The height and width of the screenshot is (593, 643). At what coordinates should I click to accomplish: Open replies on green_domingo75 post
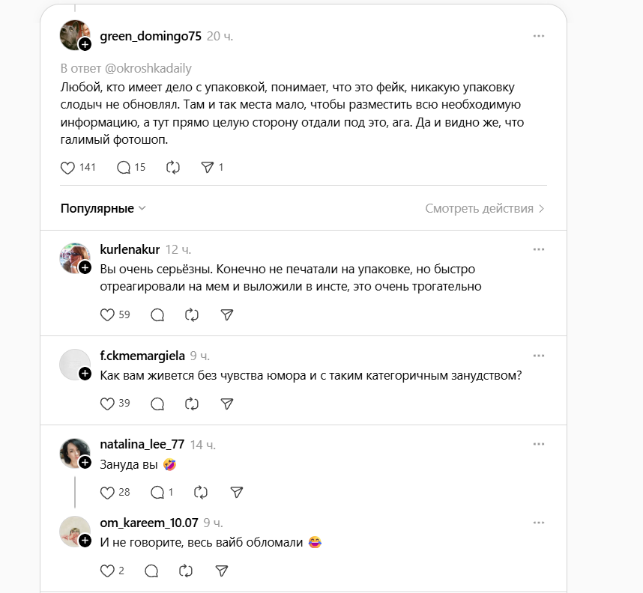tap(124, 168)
